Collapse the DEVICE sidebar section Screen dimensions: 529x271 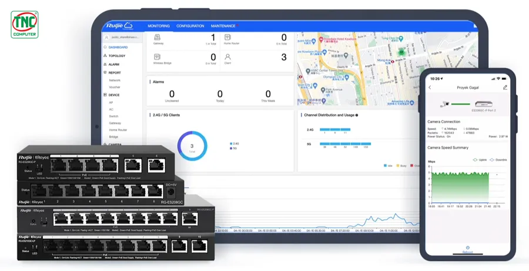[x=114, y=95]
